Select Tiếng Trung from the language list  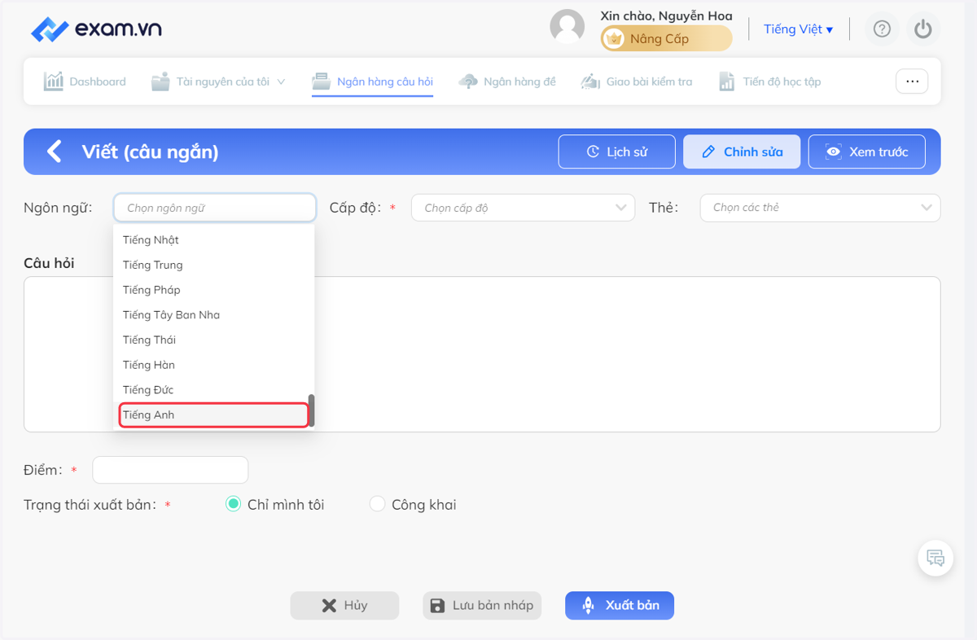[213, 265]
